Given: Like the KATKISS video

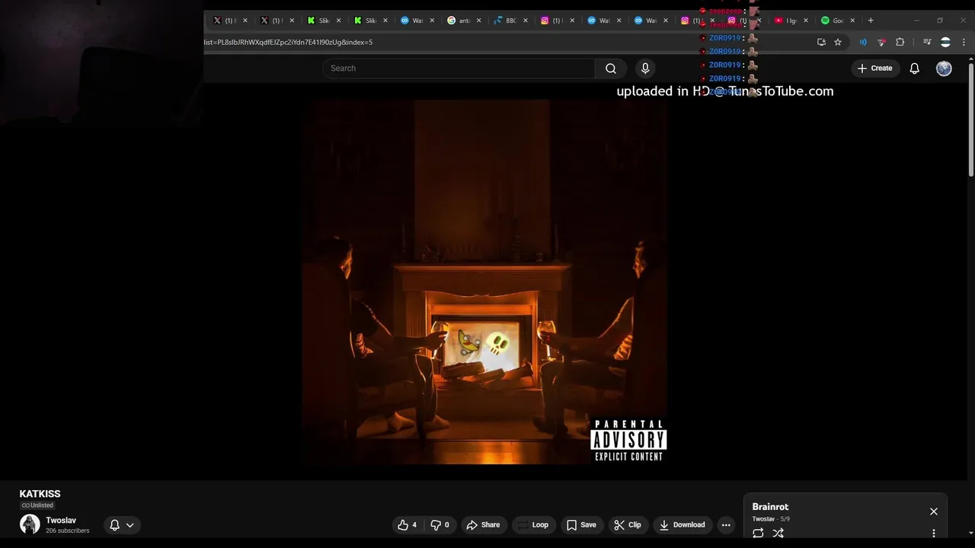Looking at the screenshot, I should [408, 524].
